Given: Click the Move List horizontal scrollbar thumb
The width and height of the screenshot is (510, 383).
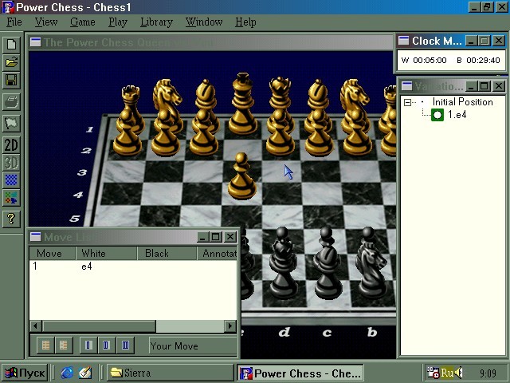Looking at the screenshot, I should point(99,326).
